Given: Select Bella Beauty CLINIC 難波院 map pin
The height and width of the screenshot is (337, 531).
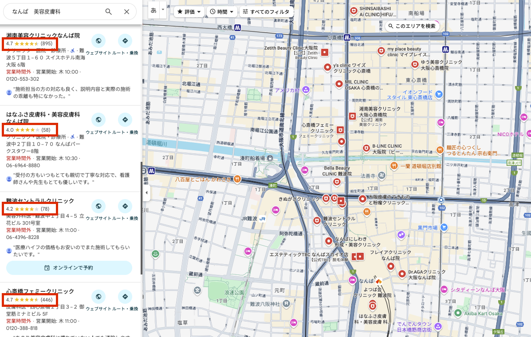Looking at the screenshot, I should (x=337, y=182).
